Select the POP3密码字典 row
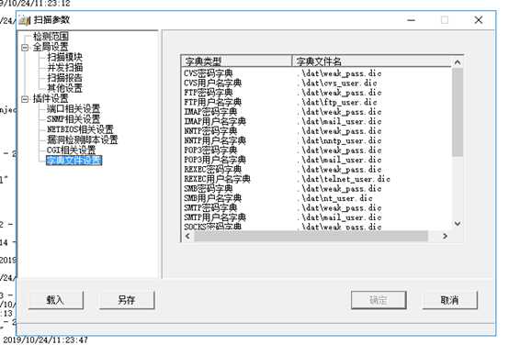Screen dimensions: 509x345 [316, 150]
